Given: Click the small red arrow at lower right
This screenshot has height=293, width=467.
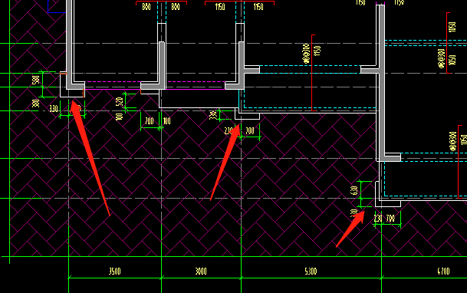Looking at the screenshot, I should pyautogui.click(x=350, y=229).
